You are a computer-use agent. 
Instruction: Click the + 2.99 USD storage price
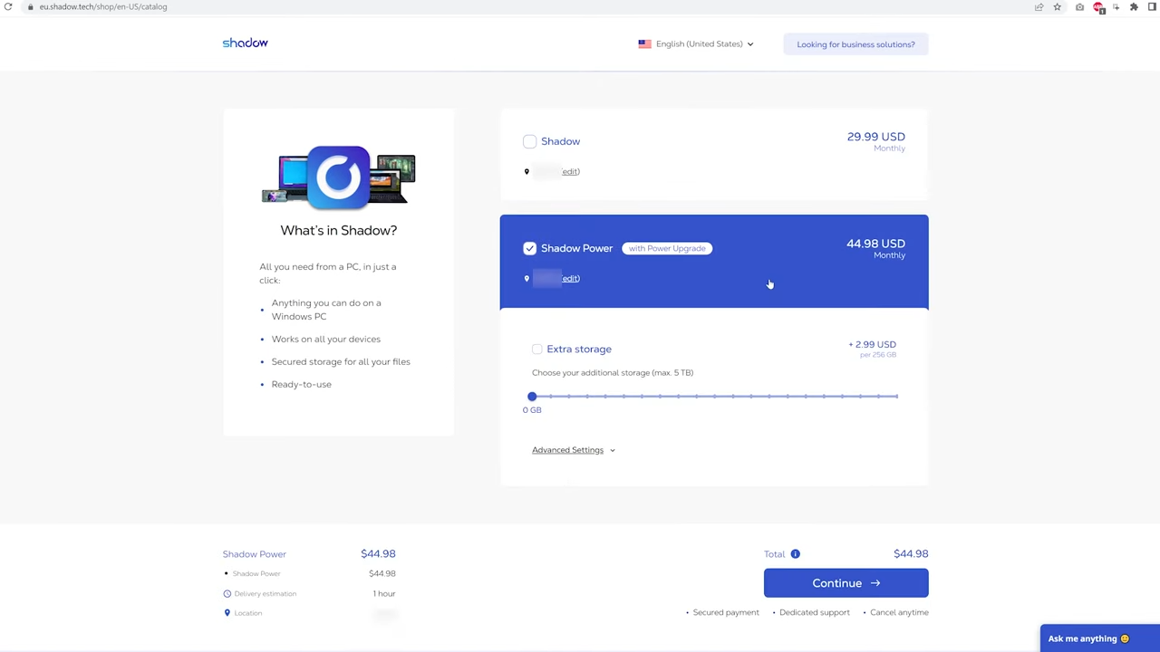point(872,344)
